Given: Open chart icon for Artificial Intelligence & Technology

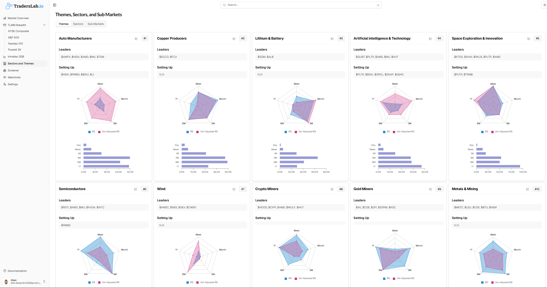Looking at the screenshot, I should point(430,38).
